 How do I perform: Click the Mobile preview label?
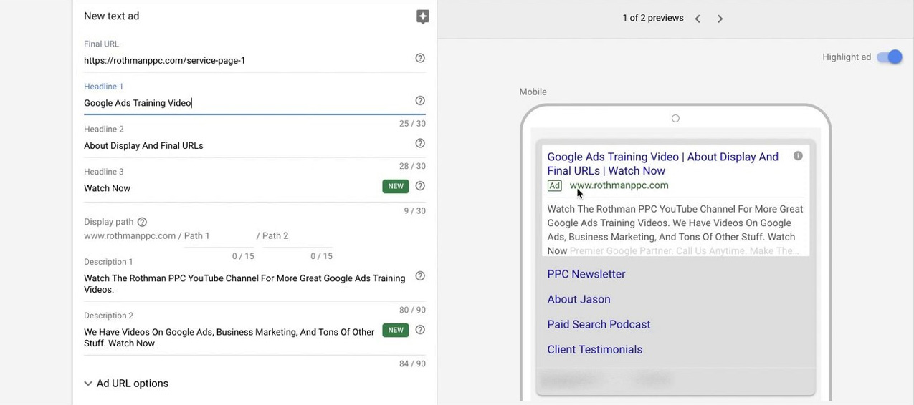(x=533, y=92)
